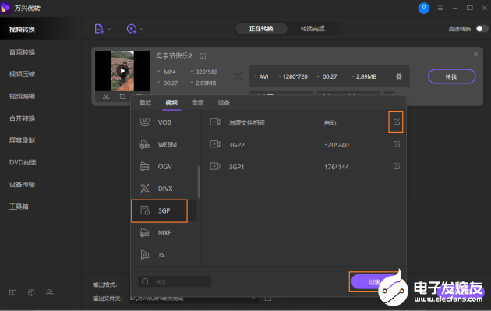Click the crop icon under the thumbnail

point(123,97)
